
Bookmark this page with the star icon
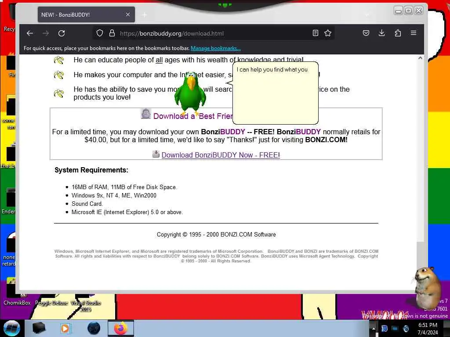[328, 33]
